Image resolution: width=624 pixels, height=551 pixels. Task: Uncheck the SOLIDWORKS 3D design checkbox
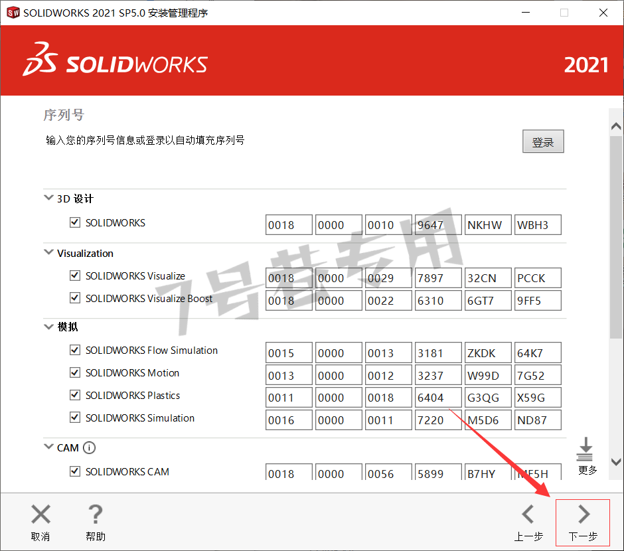(75, 222)
